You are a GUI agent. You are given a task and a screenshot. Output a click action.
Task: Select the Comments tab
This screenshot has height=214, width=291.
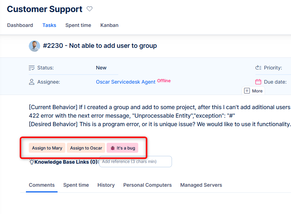coord(42,185)
